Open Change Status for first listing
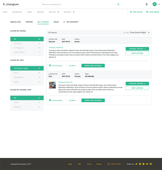 tap(137, 49)
